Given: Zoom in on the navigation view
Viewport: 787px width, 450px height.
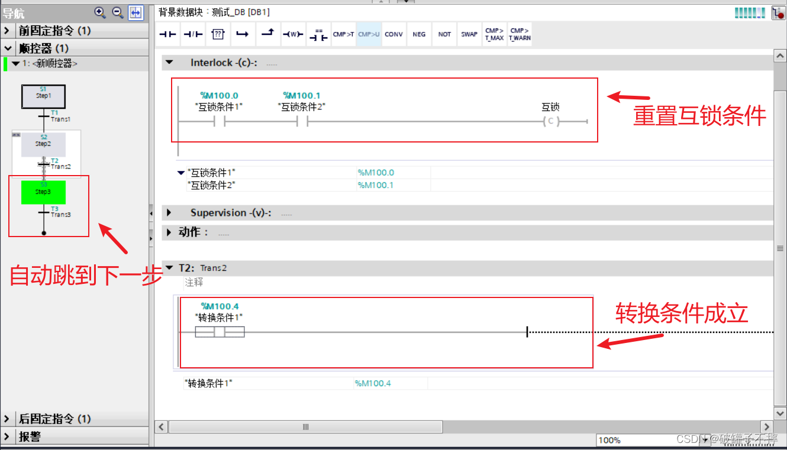Looking at the screenshot, I should (100, 12).
